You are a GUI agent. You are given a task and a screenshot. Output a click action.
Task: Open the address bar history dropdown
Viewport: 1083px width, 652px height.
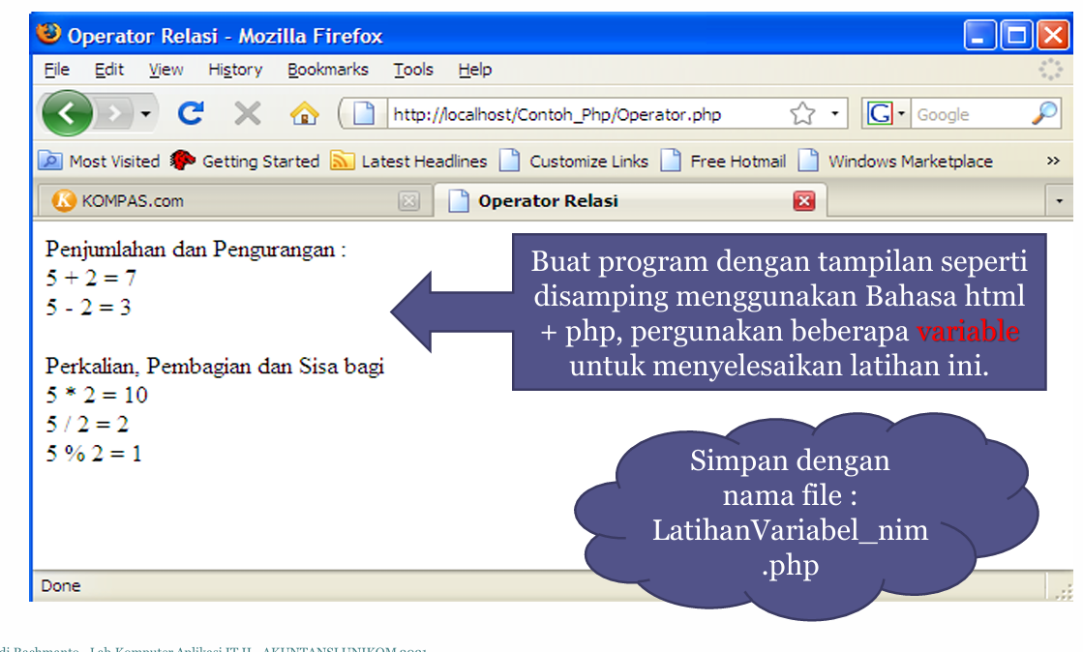click(x=834, y=113)
